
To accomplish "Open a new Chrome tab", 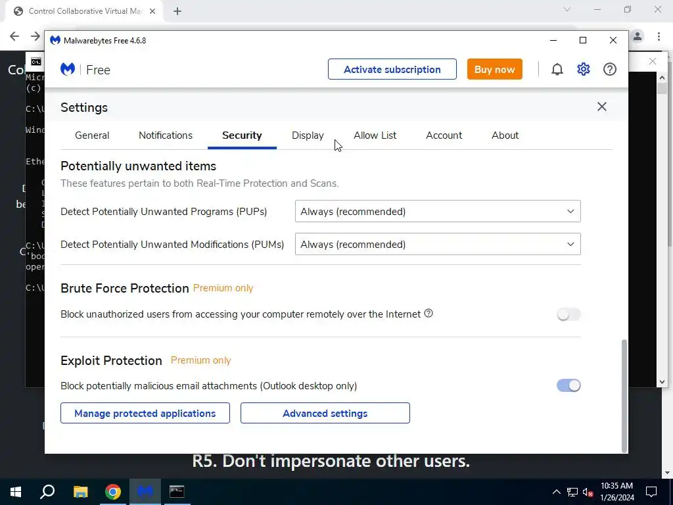I will pos(177,11).
